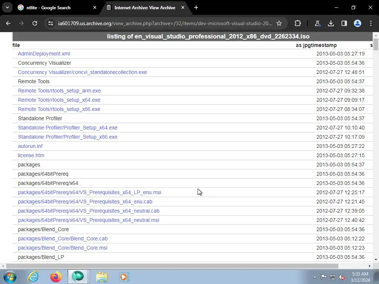Viewport: 379px width, 284px height.
Task: Open license.htm link
Action: [31, 155]
